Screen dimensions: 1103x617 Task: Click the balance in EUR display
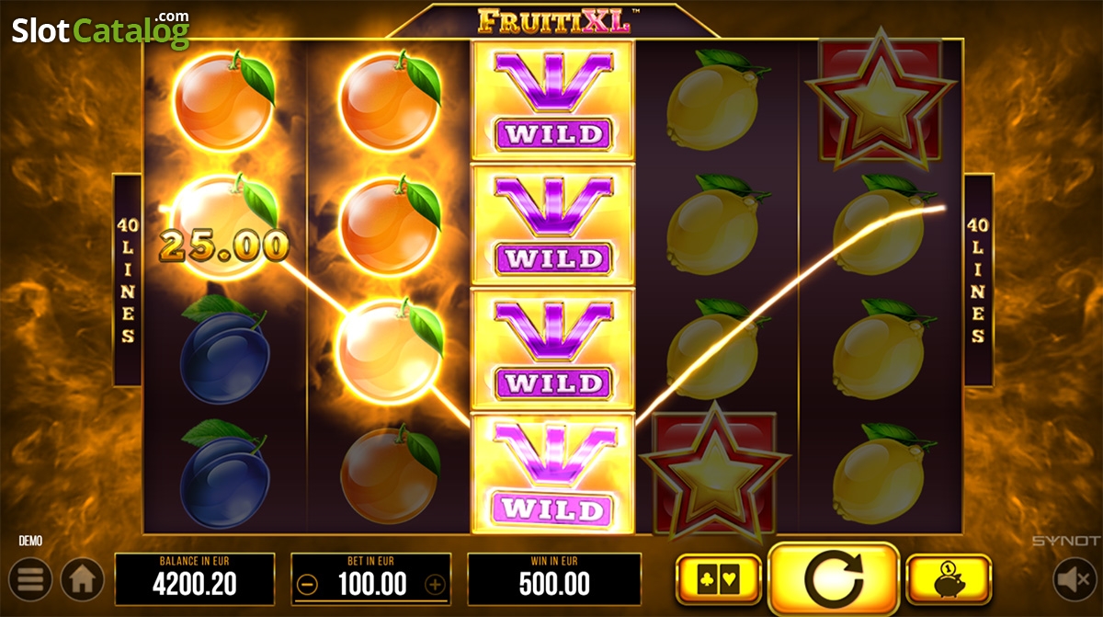195,579
